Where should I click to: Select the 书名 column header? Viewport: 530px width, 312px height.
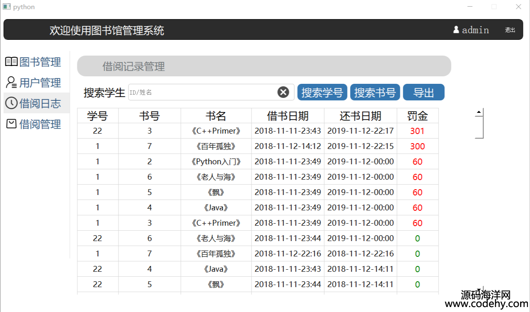[216, 116]
